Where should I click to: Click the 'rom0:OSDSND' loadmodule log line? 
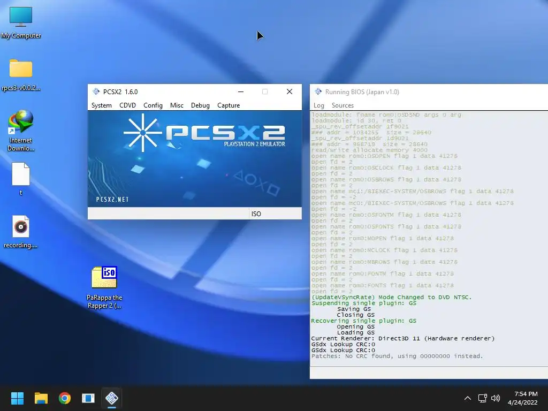[x=386, y=115]
